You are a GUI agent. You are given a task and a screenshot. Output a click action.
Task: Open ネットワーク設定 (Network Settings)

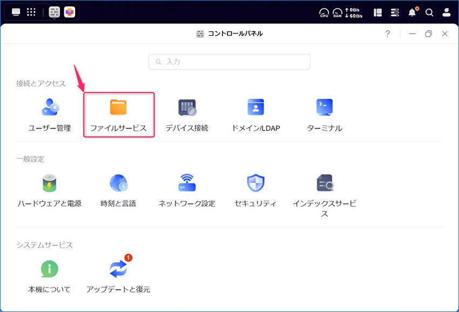pyautogui.click(x=187, y=189)
